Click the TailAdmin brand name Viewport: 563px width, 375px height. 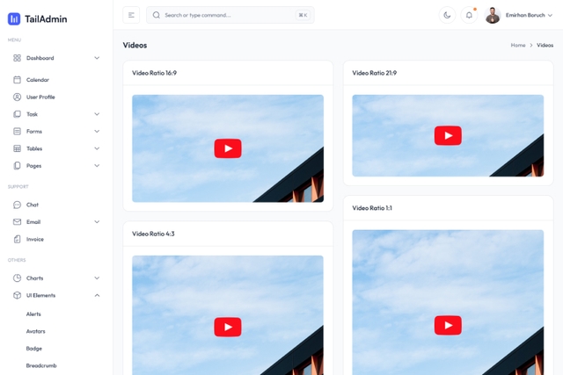tap(46, 19)
